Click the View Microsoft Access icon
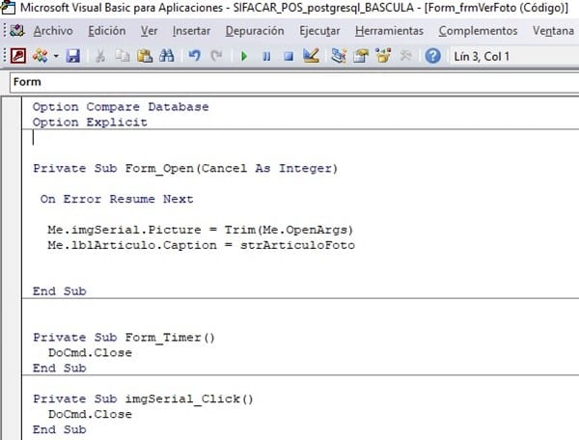Image resolution: width=579 pixels, height=440 pixels. click(x=18, y=56)
